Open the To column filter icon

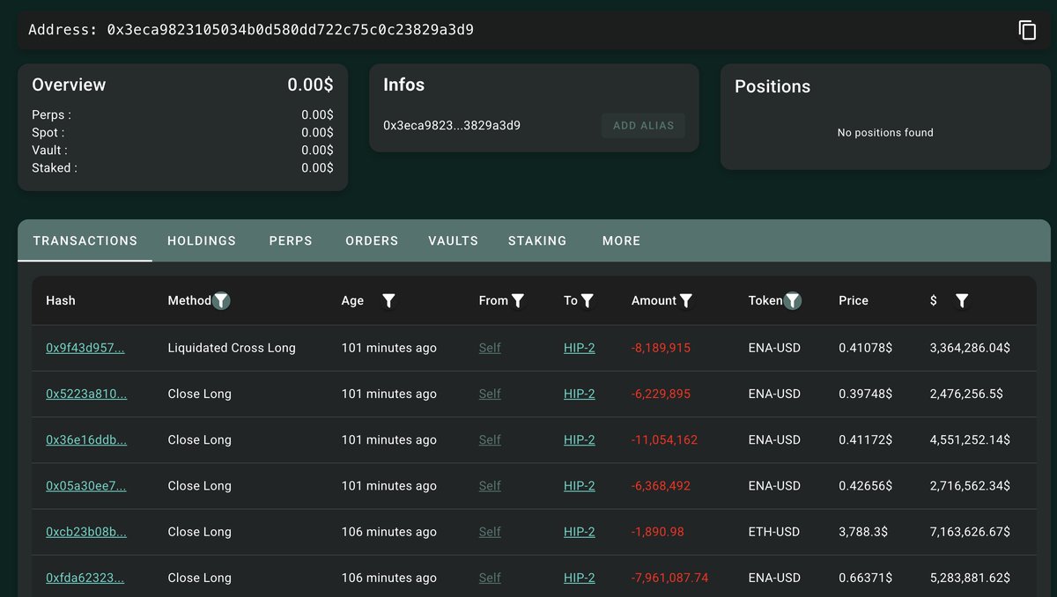588,301
